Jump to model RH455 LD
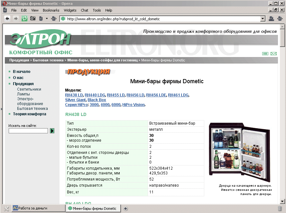This screenshot has width=286, height=213. 115,95
